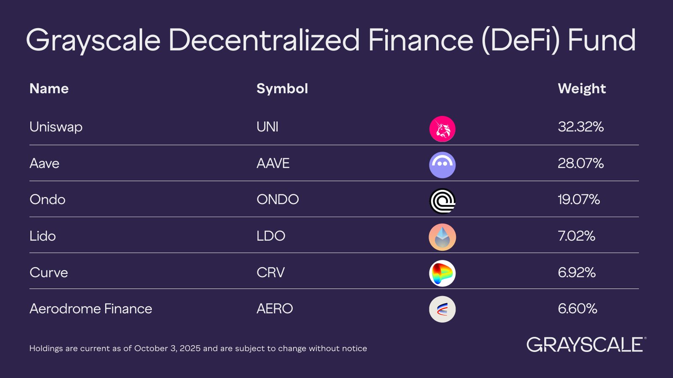Image resolution: width=673 pixels, height=378 pixels.
Task: Select the Uniswap name text
Action: 56,127
